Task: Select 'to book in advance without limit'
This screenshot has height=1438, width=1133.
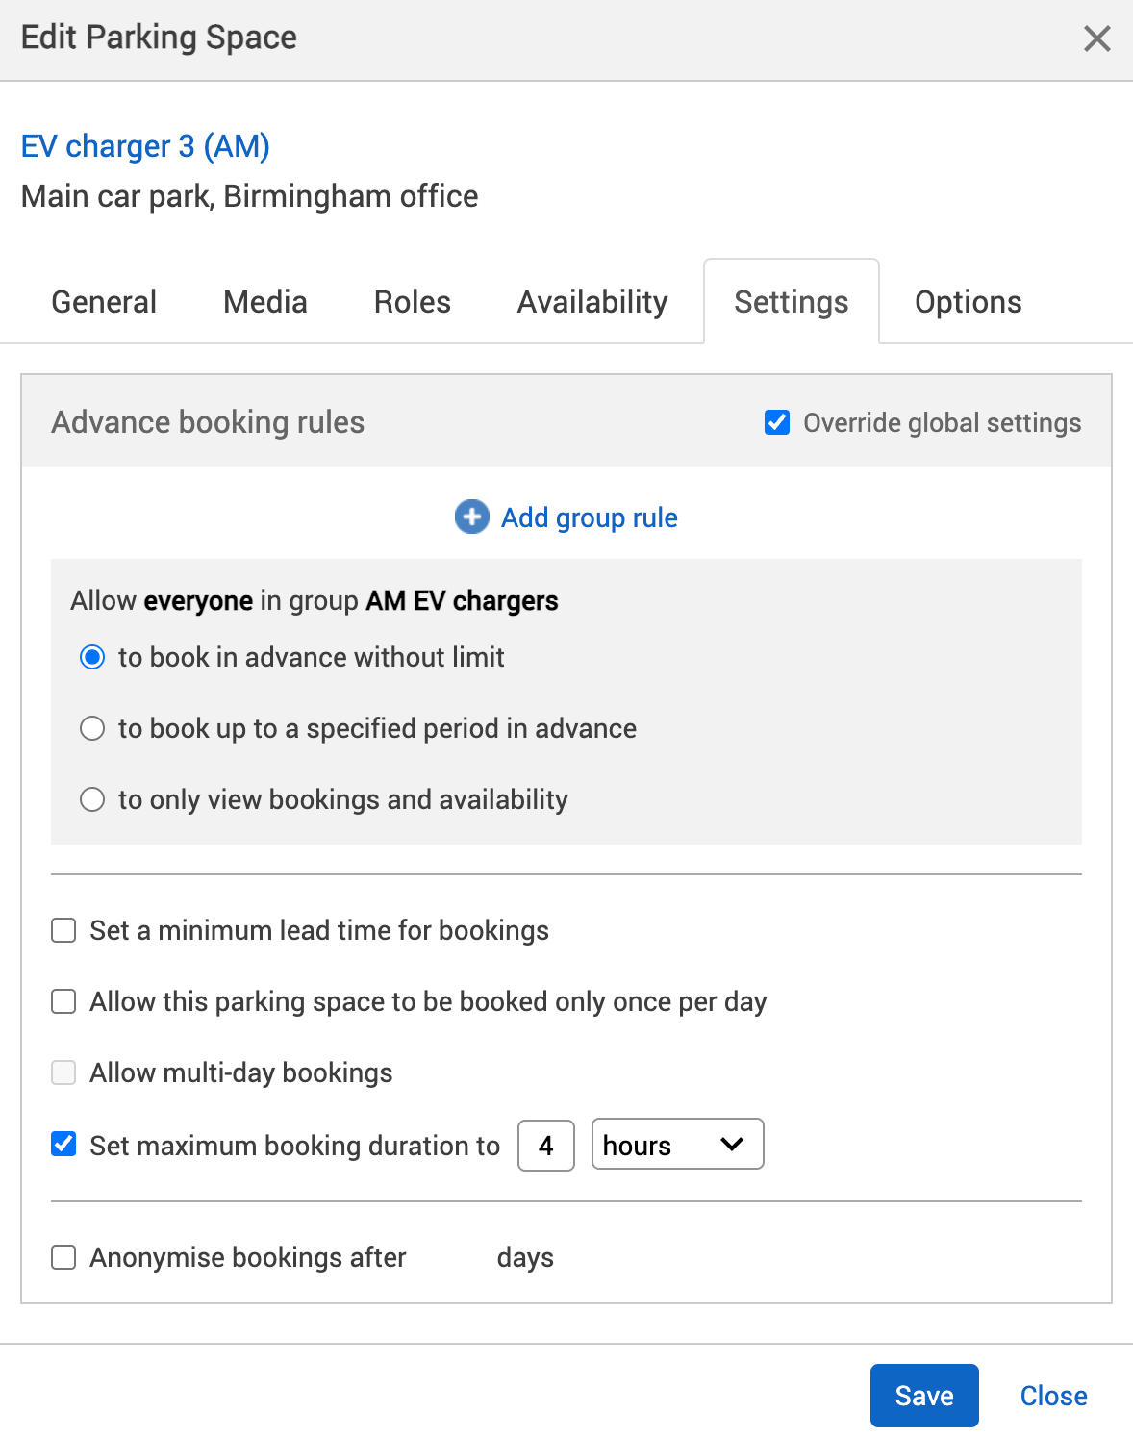Action: click(92, 657)
